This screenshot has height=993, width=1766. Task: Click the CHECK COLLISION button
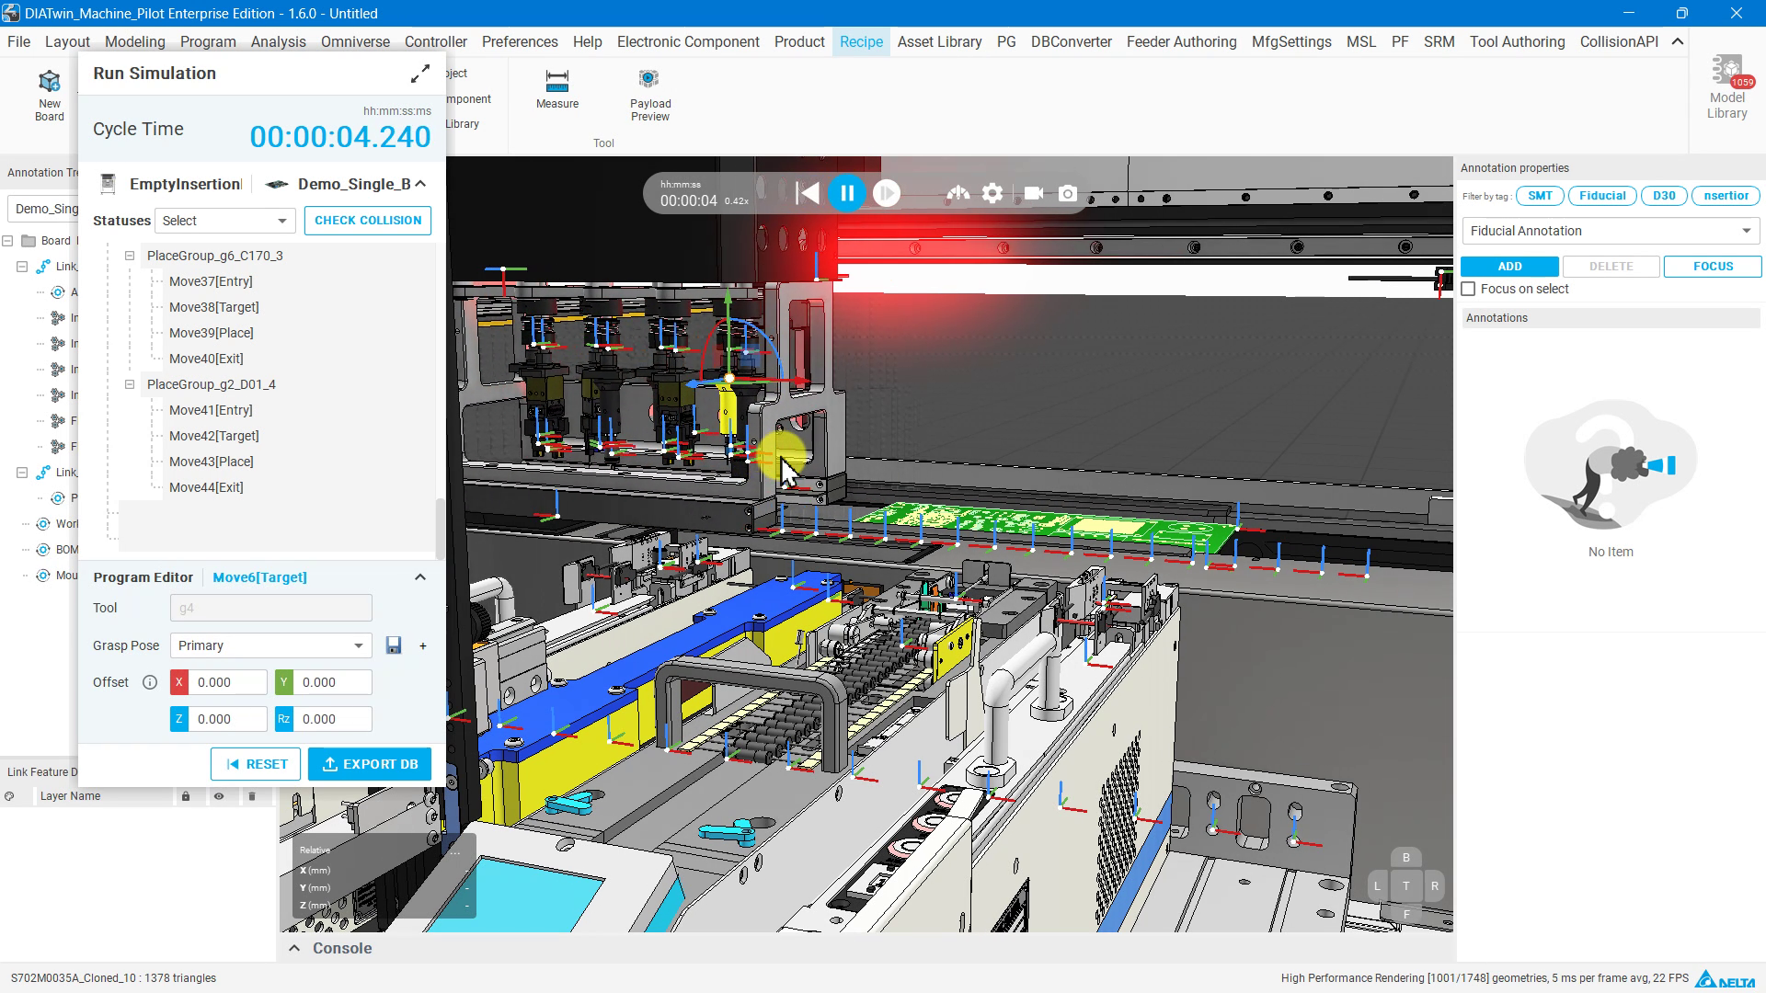coord(368,221)
